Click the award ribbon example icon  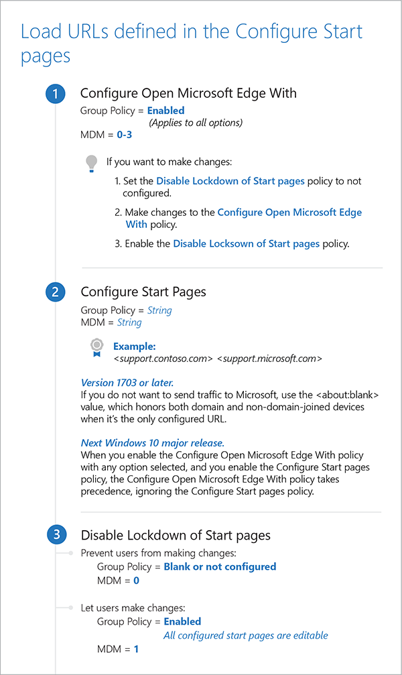pyautogui.click(x=97, y=347)
